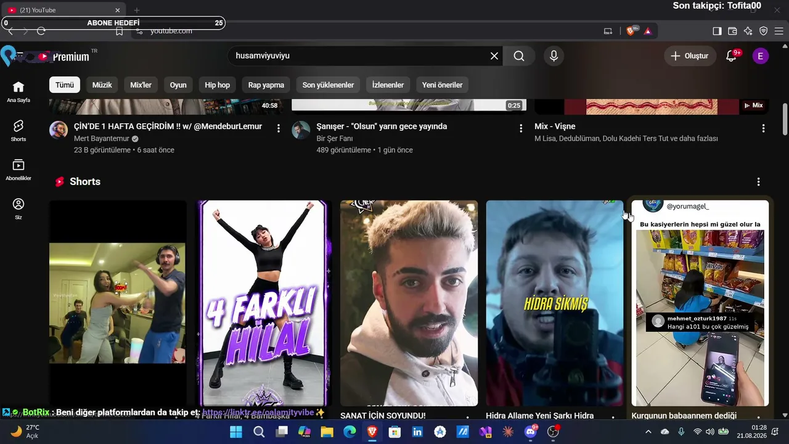The width and height of the screenshot is (789, 444).
Task: Open options for Mix - Vişne
Action: [763, 128]
